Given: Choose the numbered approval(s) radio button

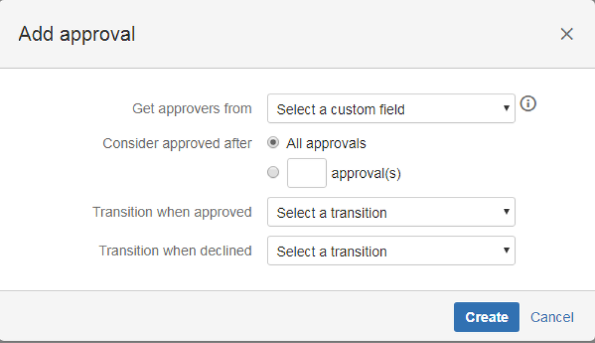Looking at the screenshot, I should 273,172.
